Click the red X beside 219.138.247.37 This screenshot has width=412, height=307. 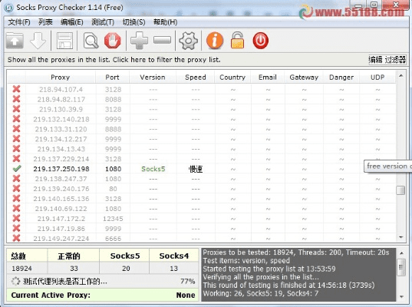16,179
